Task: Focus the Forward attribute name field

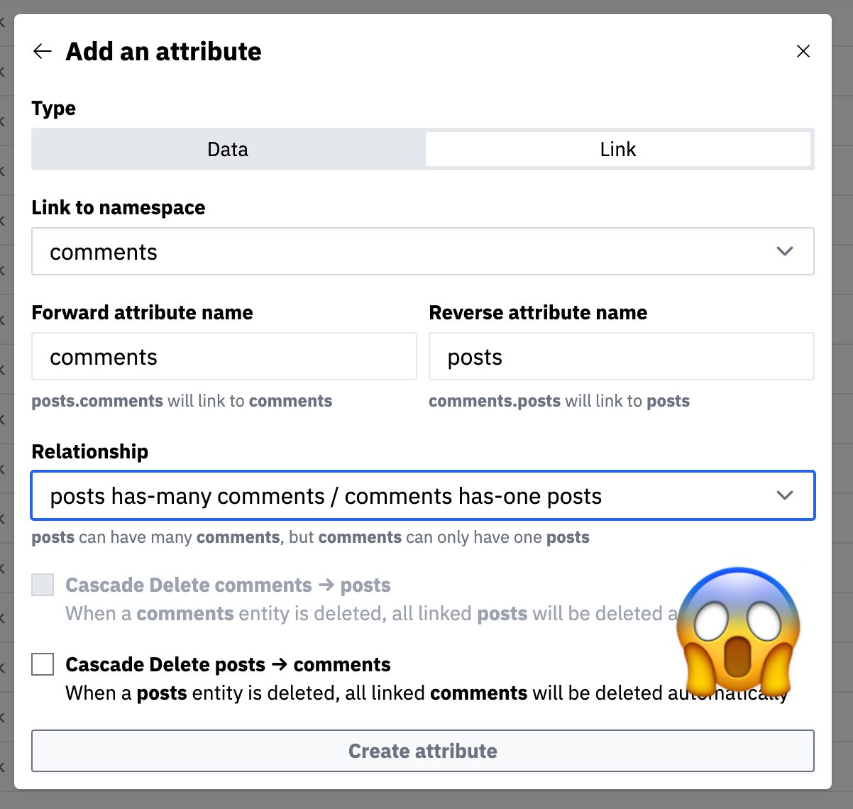Action: tap(224, 356)
